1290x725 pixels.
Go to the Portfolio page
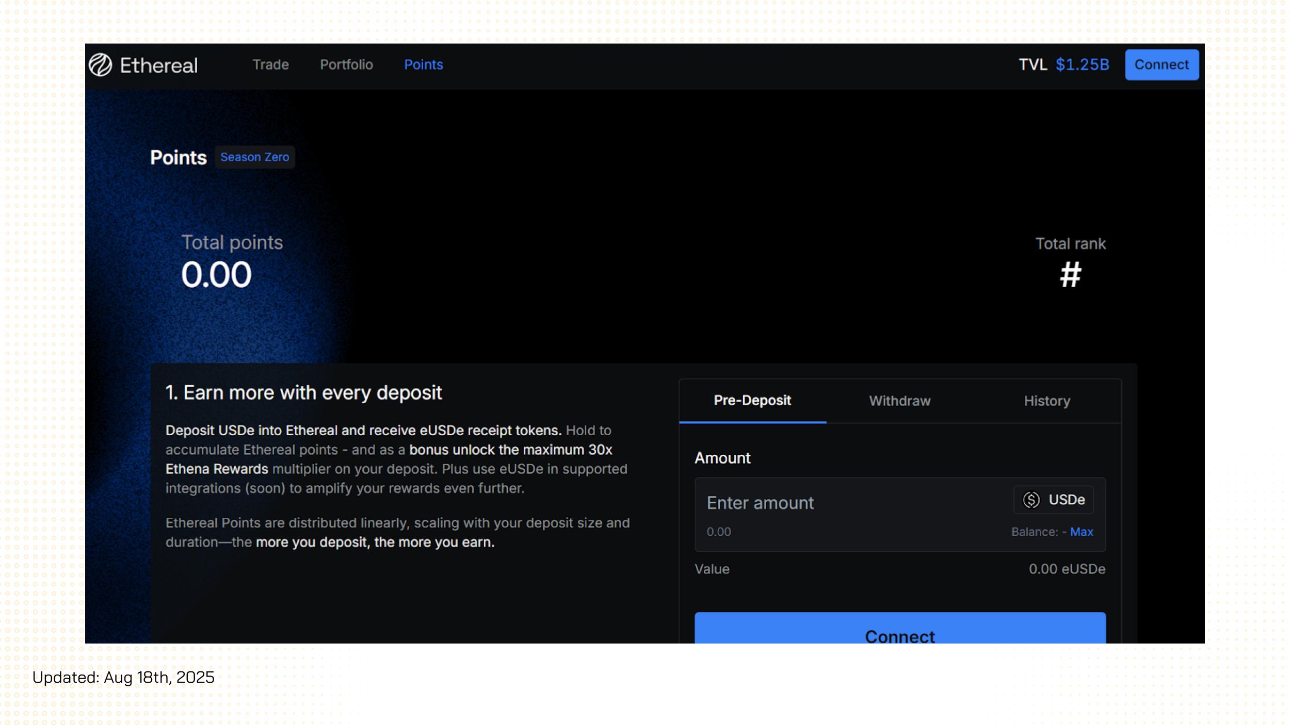[346, 64]
